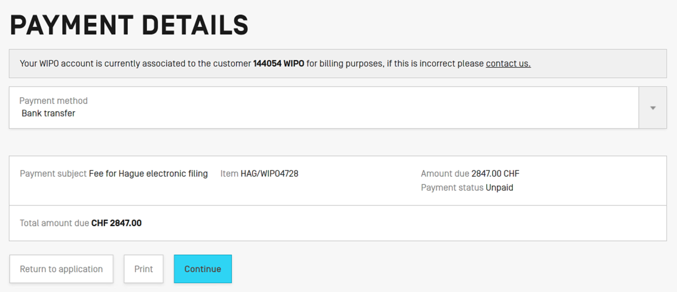Click item reference HAG/WIPO4728
Viewport: 677px width, 292px height.
[x=269, y=174]
